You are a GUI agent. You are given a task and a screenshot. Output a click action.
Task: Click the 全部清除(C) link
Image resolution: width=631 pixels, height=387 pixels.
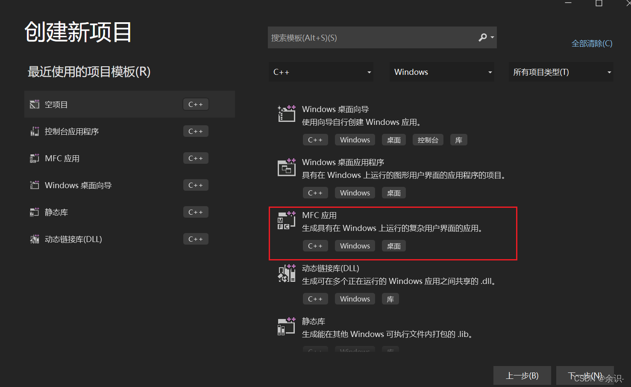click(592, 43)
